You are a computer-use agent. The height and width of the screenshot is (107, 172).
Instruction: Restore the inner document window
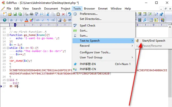tap(166, 8)
